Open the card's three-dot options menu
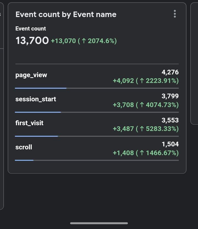 pos(175,14)
